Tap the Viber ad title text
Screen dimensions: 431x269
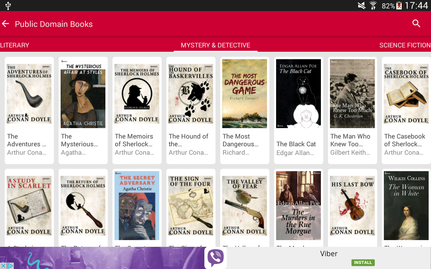pos(329,254)
